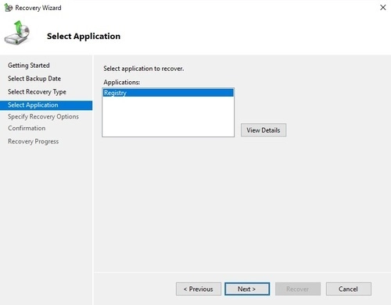391x305 pixels.
Task: Cancel the Recovery Wizard
Action: (x=349, y=289)
